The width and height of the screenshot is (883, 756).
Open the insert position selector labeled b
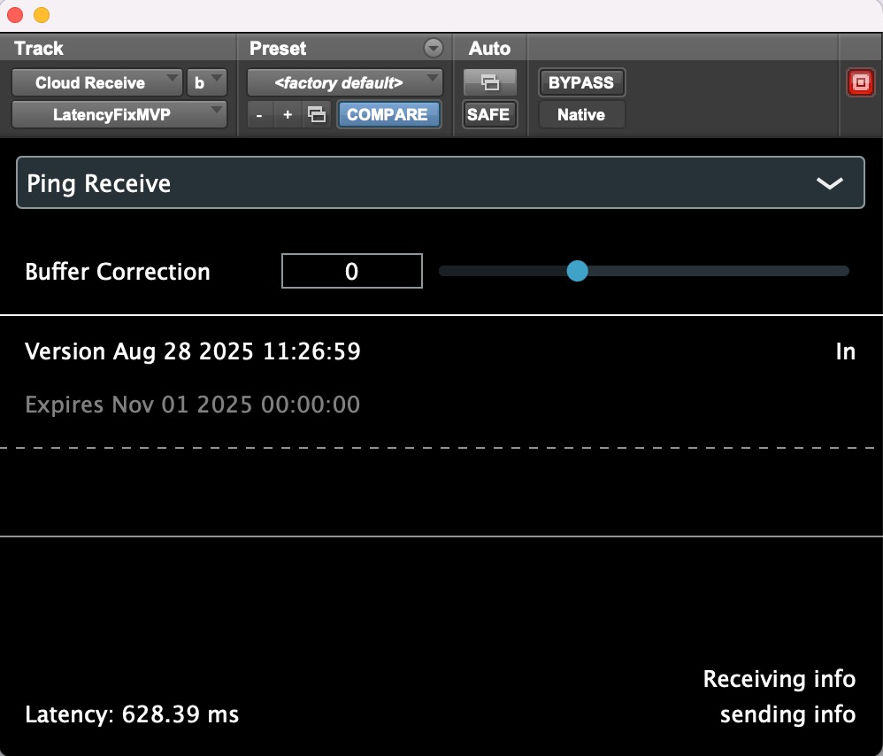pos(207,82)
